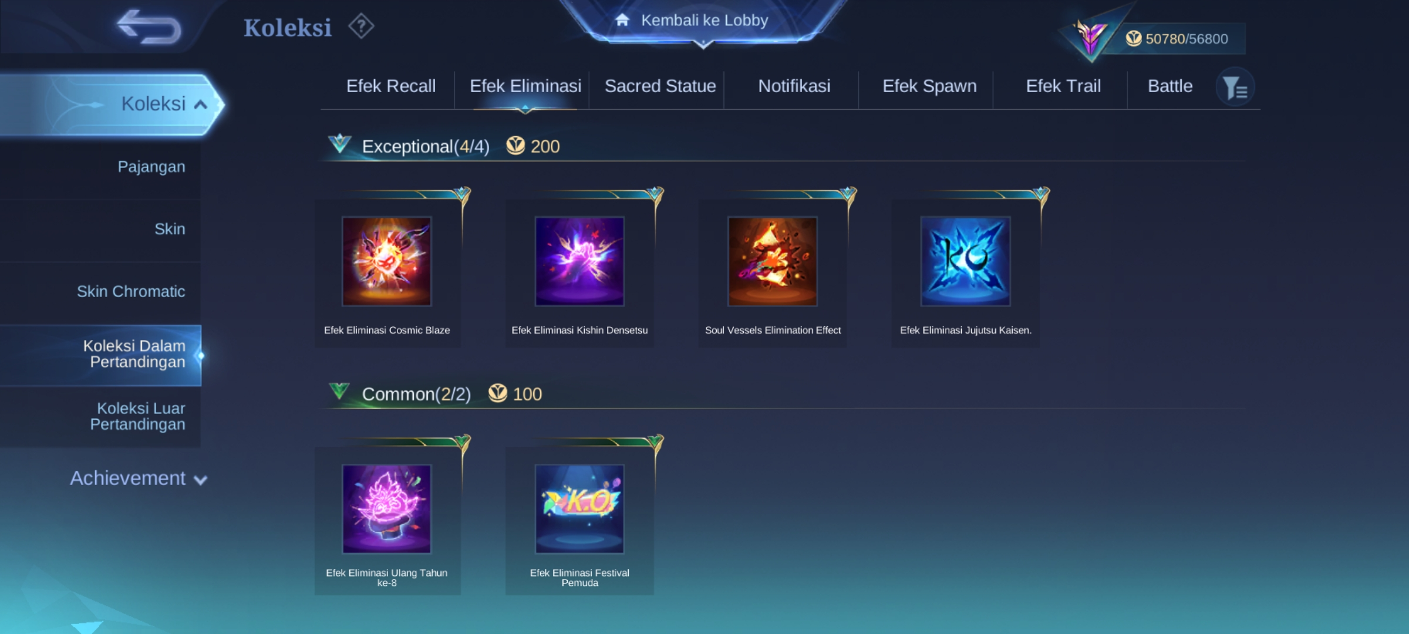Return via Kembali ke Lobby button
The height and width of the screenshot is (634, 1409).
(x=703, y=21)
